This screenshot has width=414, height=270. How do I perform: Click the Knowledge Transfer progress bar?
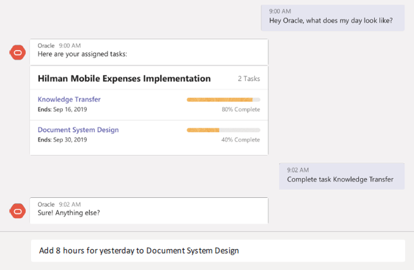(x=223, y=100)
